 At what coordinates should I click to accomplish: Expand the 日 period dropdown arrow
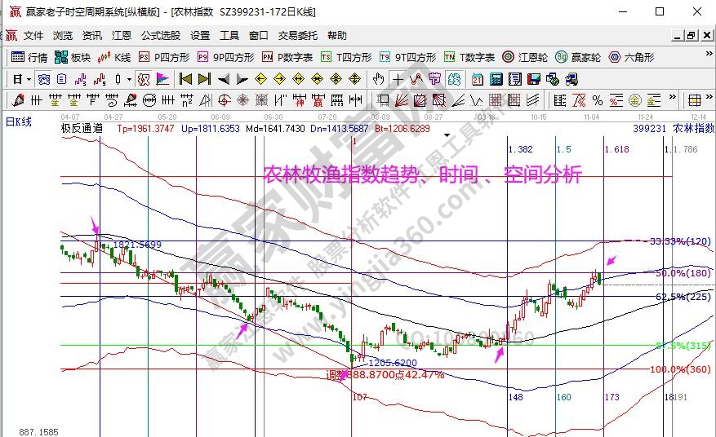[x=29, y=79]
